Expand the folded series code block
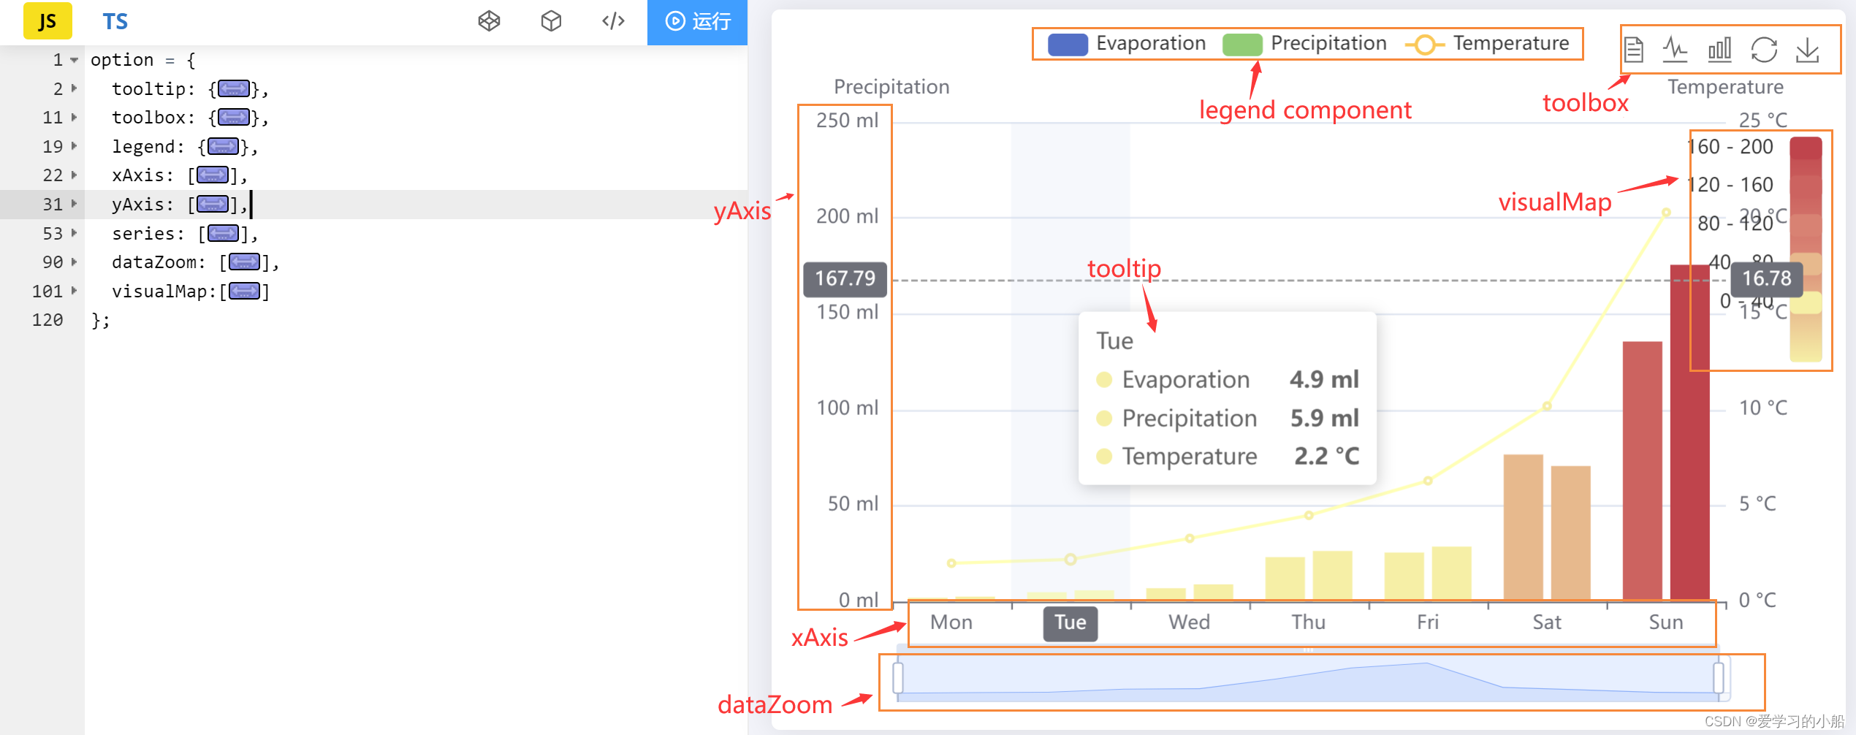 (223, 234)
